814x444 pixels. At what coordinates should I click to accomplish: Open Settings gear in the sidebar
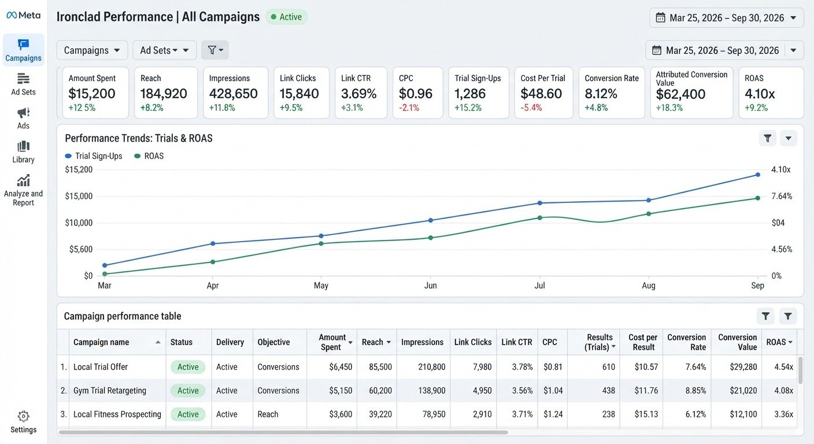pyautogui.click(x=23, y=422)
